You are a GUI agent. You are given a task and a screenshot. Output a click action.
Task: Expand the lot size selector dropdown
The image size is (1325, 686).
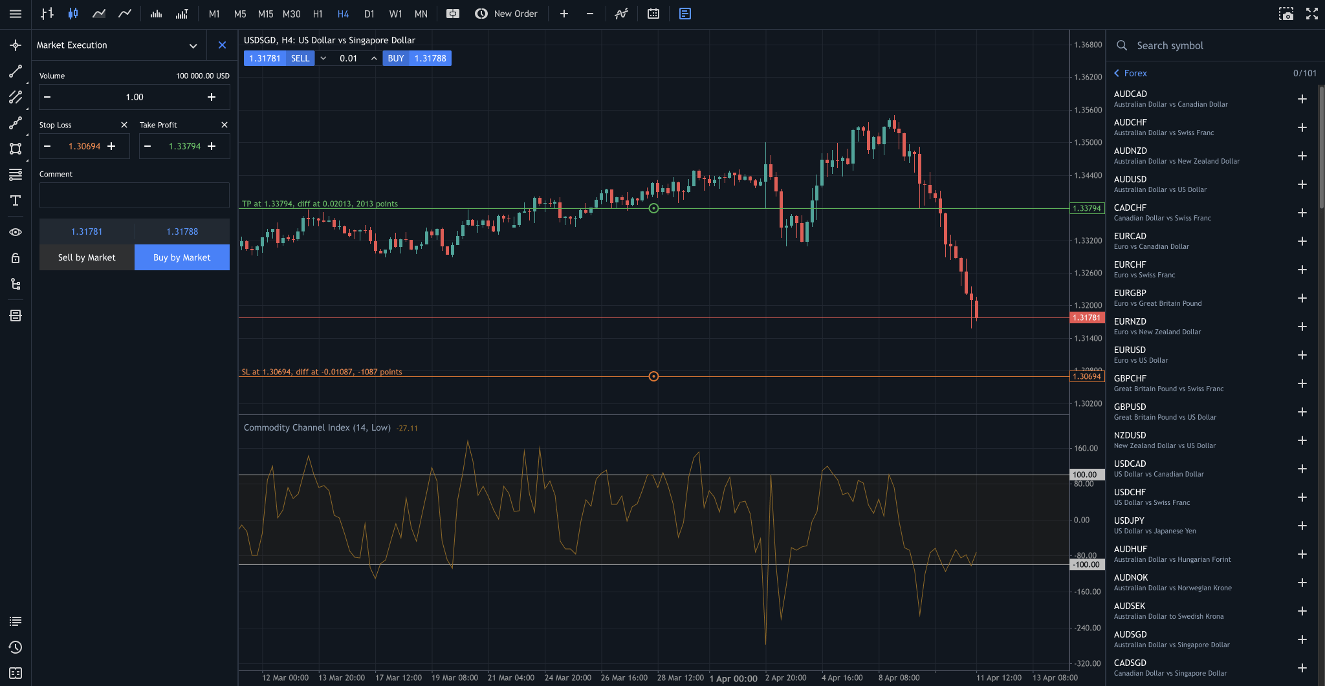click(323, 58)
